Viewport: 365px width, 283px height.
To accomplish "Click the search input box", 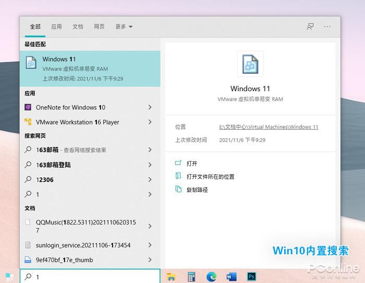I will tap(90, 276).
